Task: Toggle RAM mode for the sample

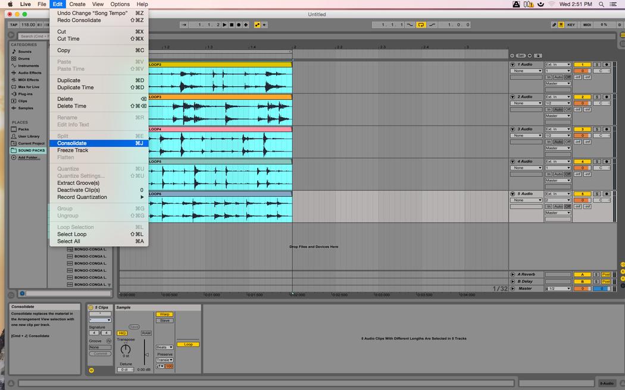Action: [x=146, y=333]
